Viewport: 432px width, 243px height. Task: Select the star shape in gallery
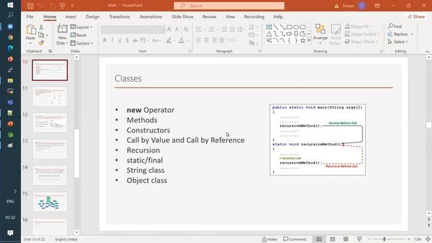[x=303, y=40]
